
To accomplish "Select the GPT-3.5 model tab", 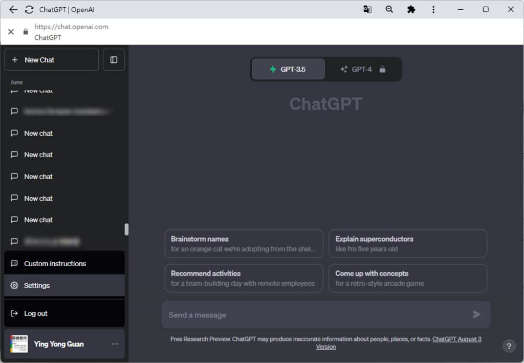I will pos(288,69).
